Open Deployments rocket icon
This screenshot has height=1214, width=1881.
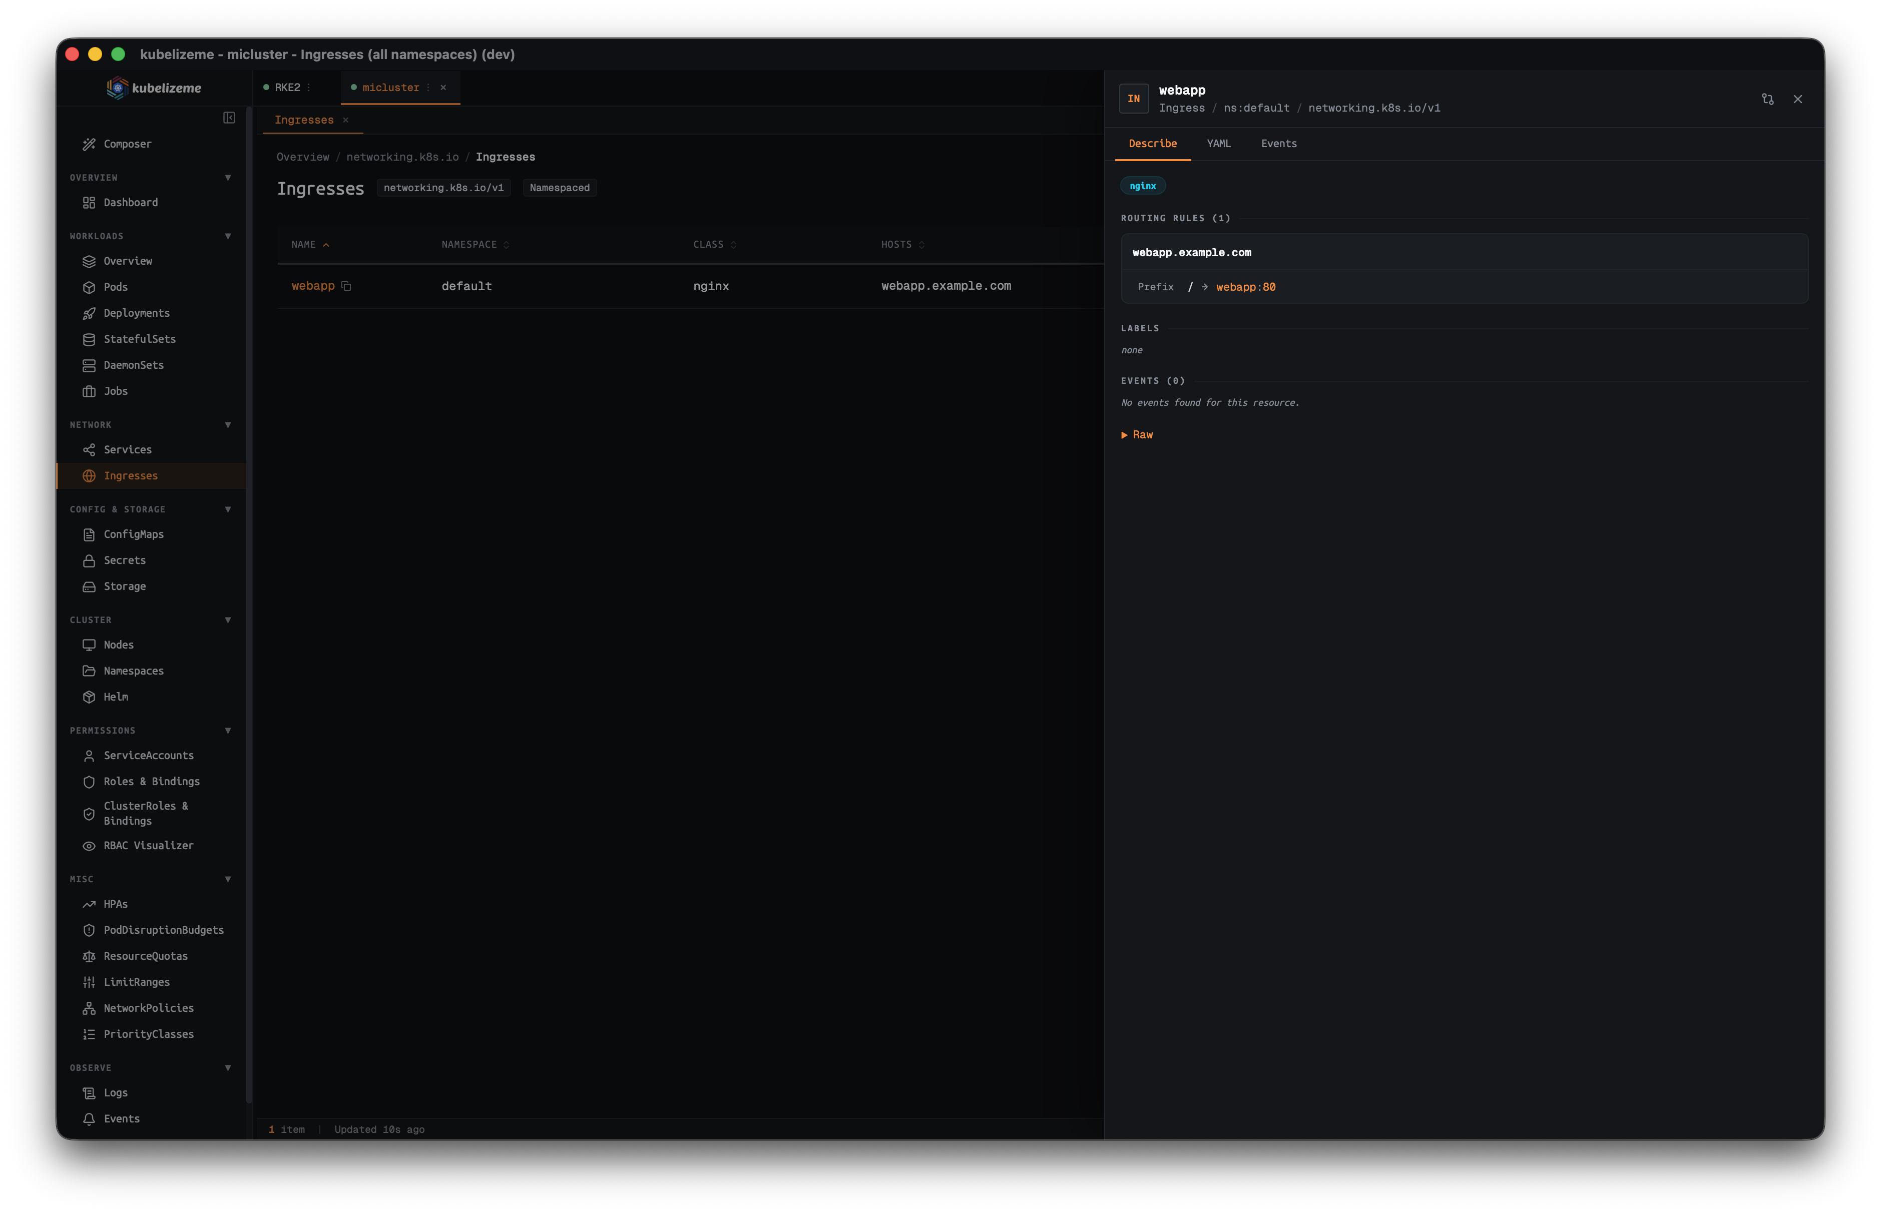click(x=89, y=314)
